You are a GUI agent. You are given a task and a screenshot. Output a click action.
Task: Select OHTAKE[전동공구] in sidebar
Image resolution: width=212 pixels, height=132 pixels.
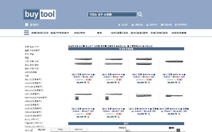click(34, 86)
